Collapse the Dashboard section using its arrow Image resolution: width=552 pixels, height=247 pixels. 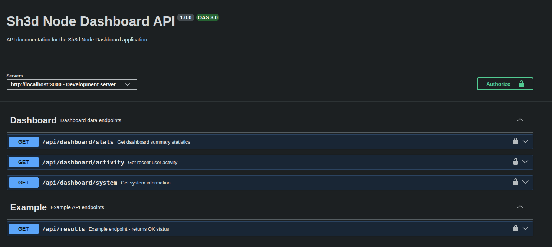(520, 120)
